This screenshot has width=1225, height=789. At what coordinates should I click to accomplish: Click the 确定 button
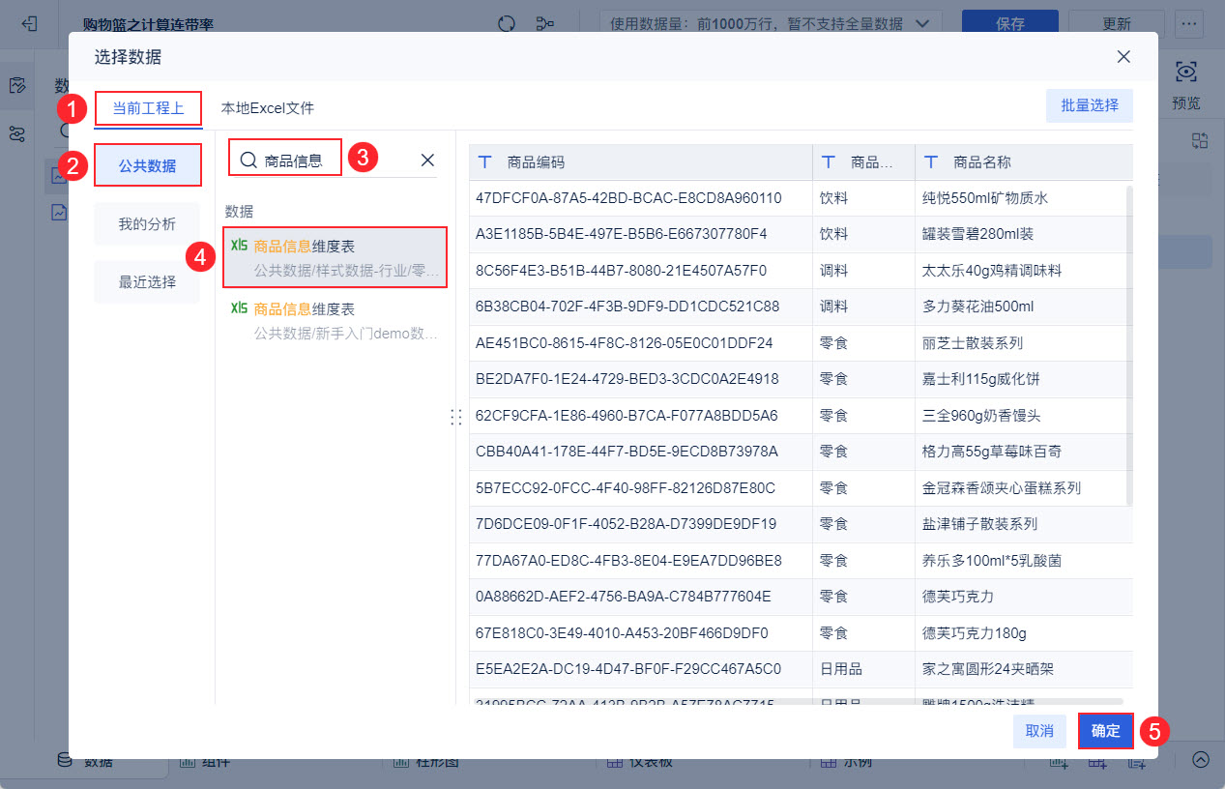point(1106,731)
